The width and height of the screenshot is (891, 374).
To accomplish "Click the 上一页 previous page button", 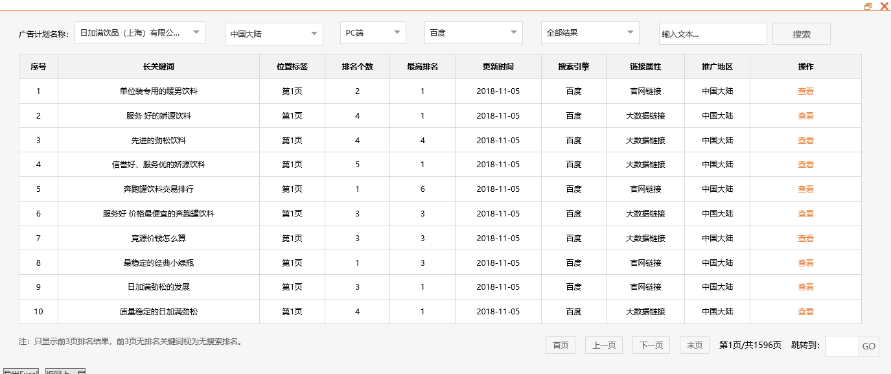I will pos(603,345).
